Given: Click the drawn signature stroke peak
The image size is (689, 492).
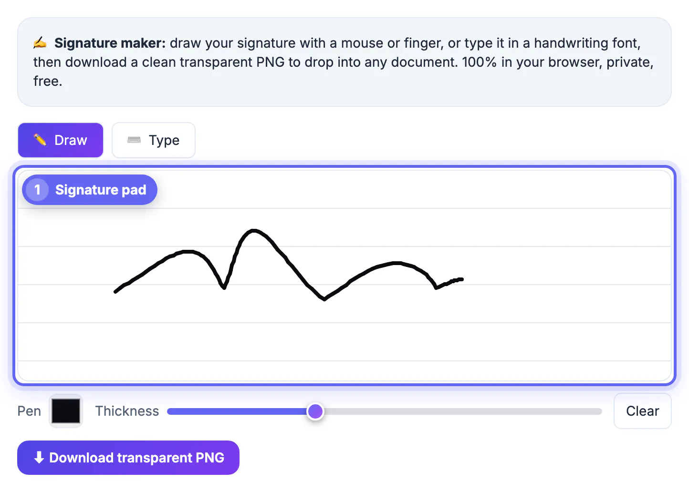Looking at the screenshot, I should coord(254,231).
